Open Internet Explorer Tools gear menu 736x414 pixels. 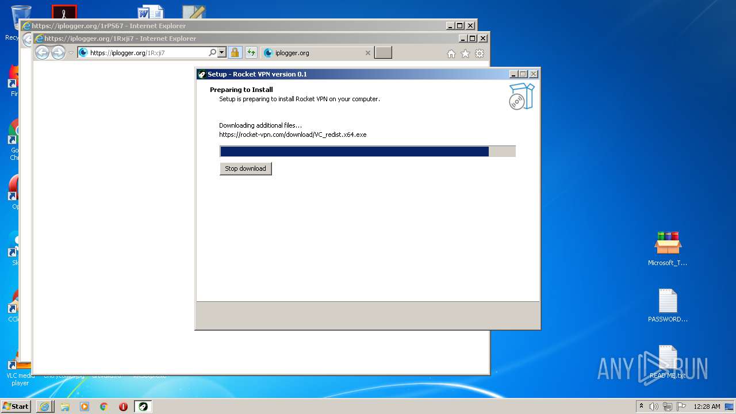[x=480, y=53]
